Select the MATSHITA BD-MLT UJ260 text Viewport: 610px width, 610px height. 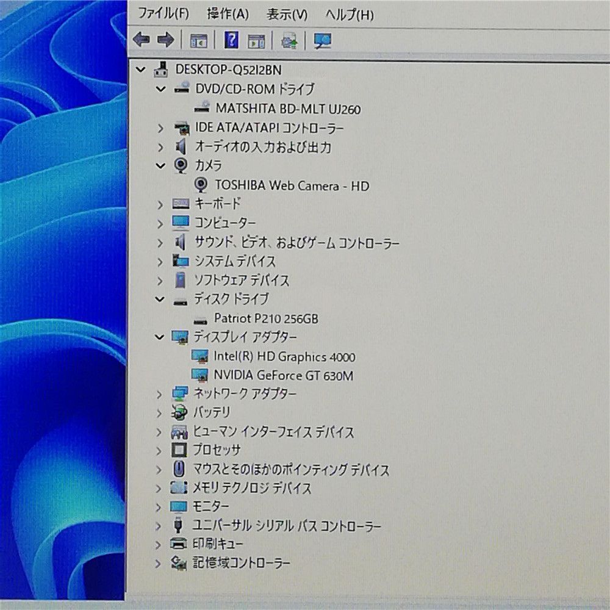point(288,109)
